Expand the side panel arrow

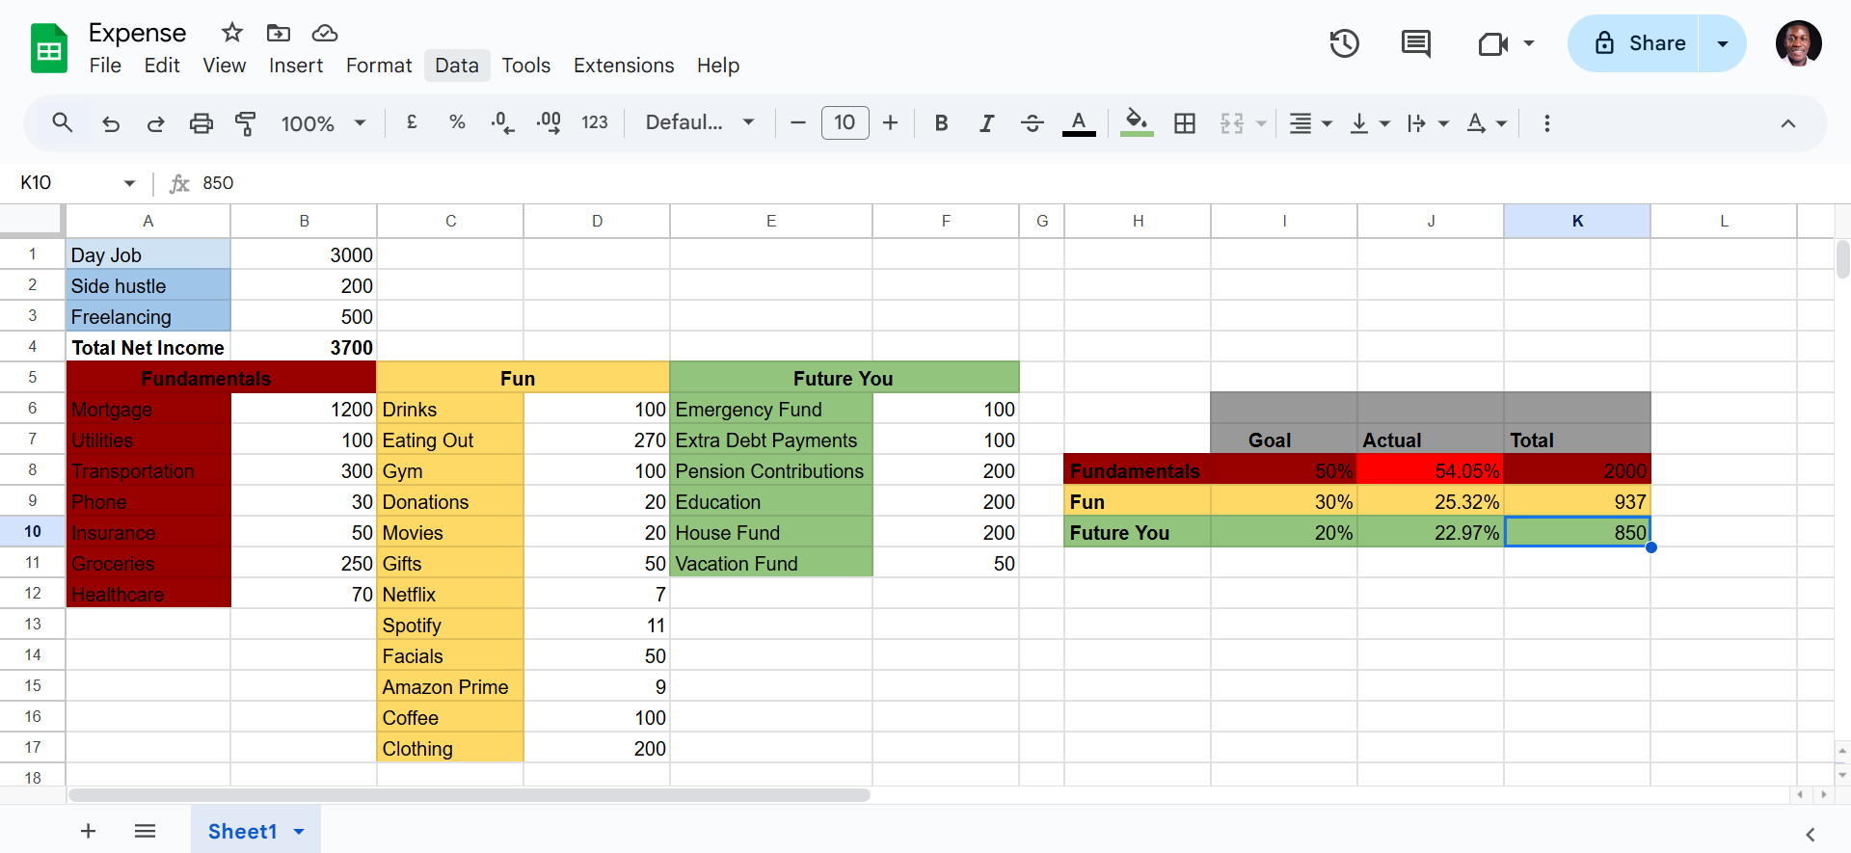(1810, 834)
